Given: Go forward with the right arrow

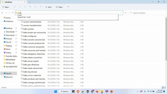Looking at the screenshot, I should (x=6, y=13).
